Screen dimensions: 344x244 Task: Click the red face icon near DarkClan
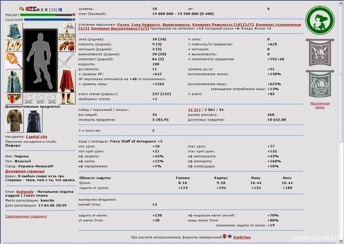coord(225,237)
